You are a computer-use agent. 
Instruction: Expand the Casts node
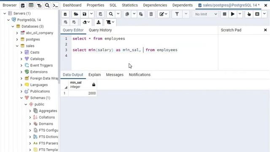(x=22, y=52)
